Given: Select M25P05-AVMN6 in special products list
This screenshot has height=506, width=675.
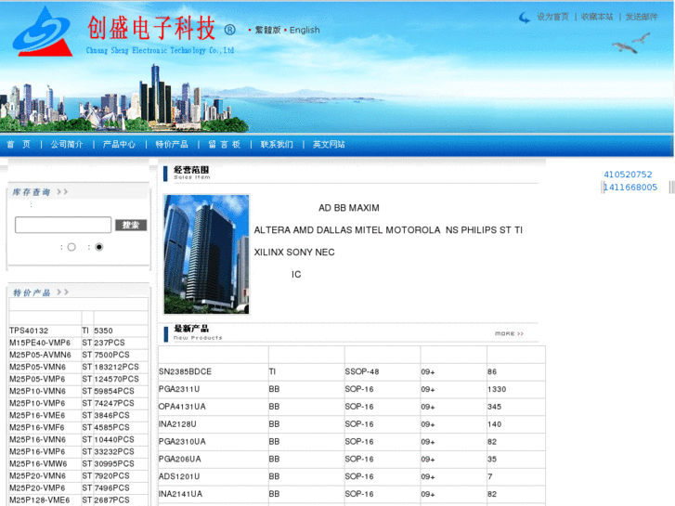Looking at the screenshot, I should [40, 355].
